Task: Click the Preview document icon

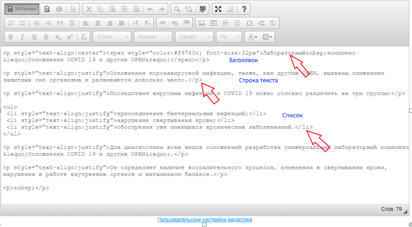Action: 48,9
